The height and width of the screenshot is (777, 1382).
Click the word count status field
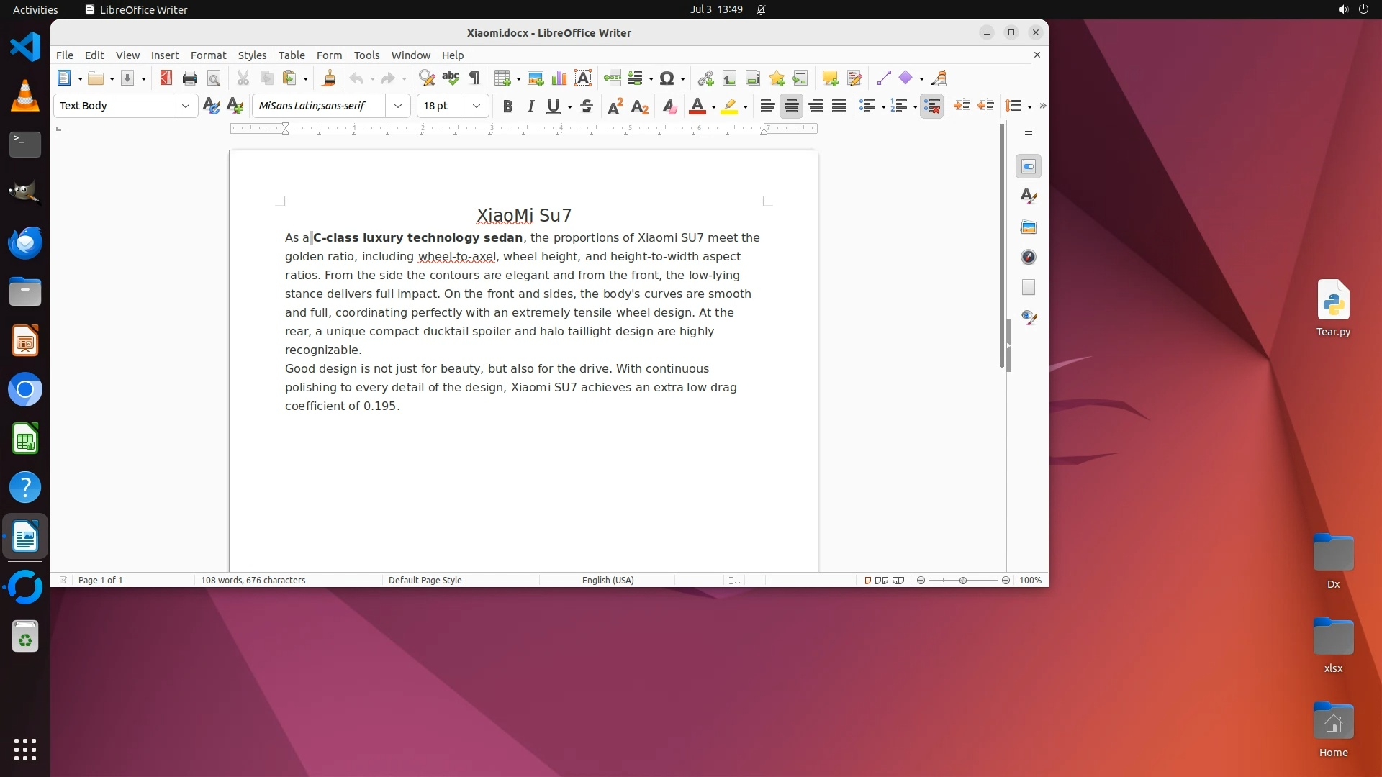coord(253,580)
